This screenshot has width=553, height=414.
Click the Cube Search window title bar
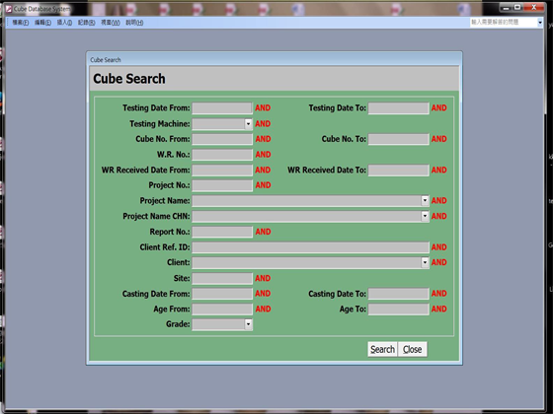[275, 59]
